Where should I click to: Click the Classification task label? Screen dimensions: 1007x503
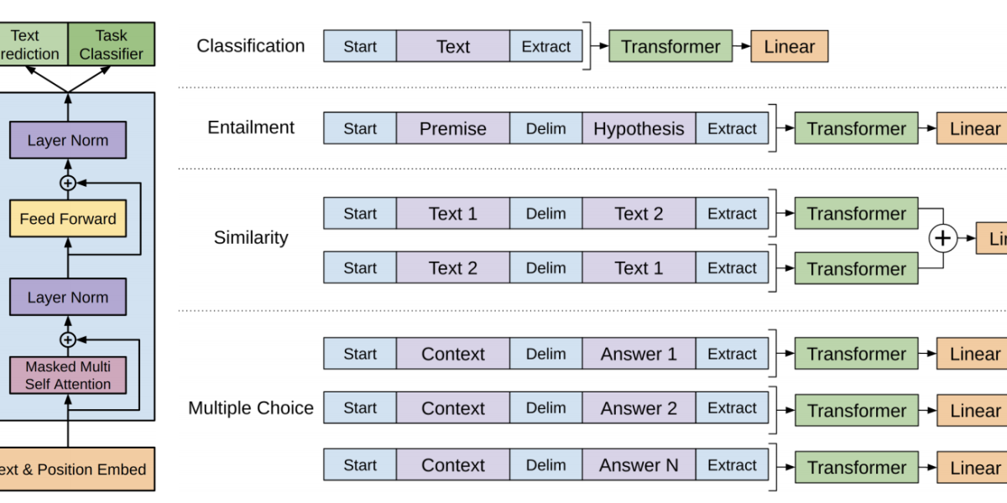pyautogui.click(x=250, y=46)
